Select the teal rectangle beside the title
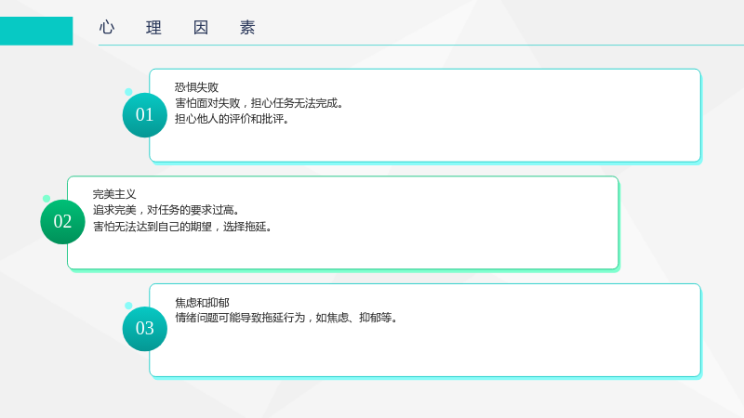 coord(36,31)
